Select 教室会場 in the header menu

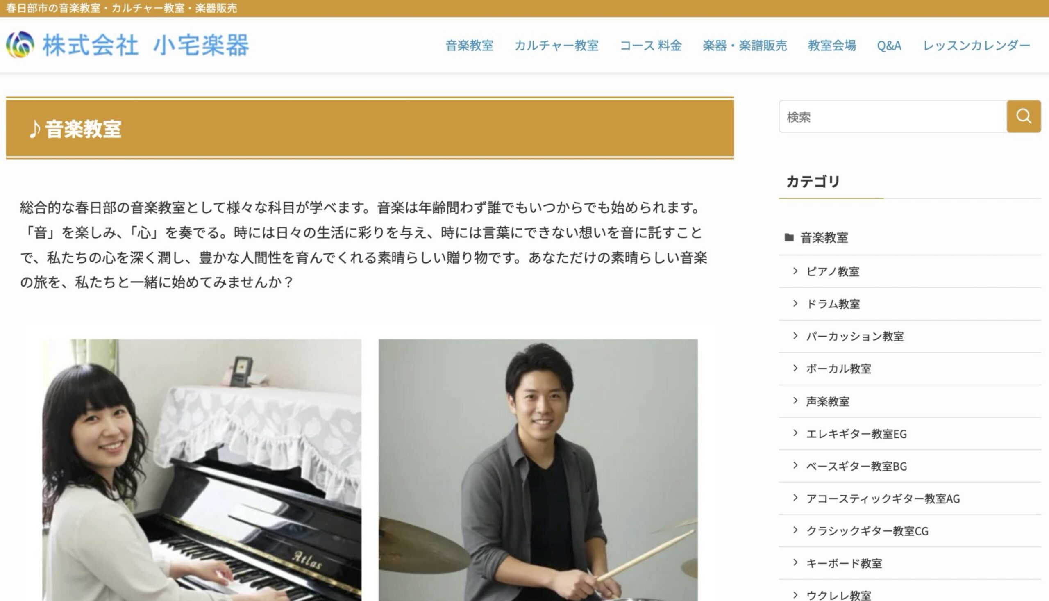point(831,46)
